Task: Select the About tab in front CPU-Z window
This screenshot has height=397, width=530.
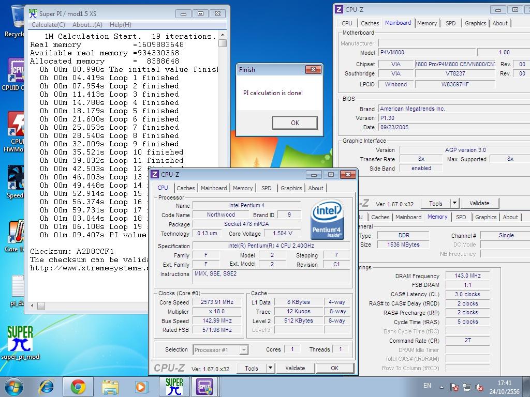Action: pos(316,188)
